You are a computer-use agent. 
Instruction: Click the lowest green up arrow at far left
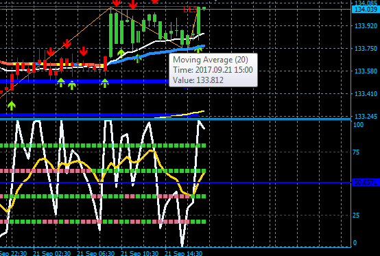coord(12,106)
